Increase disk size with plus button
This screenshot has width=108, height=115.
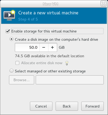pos(52,47)
